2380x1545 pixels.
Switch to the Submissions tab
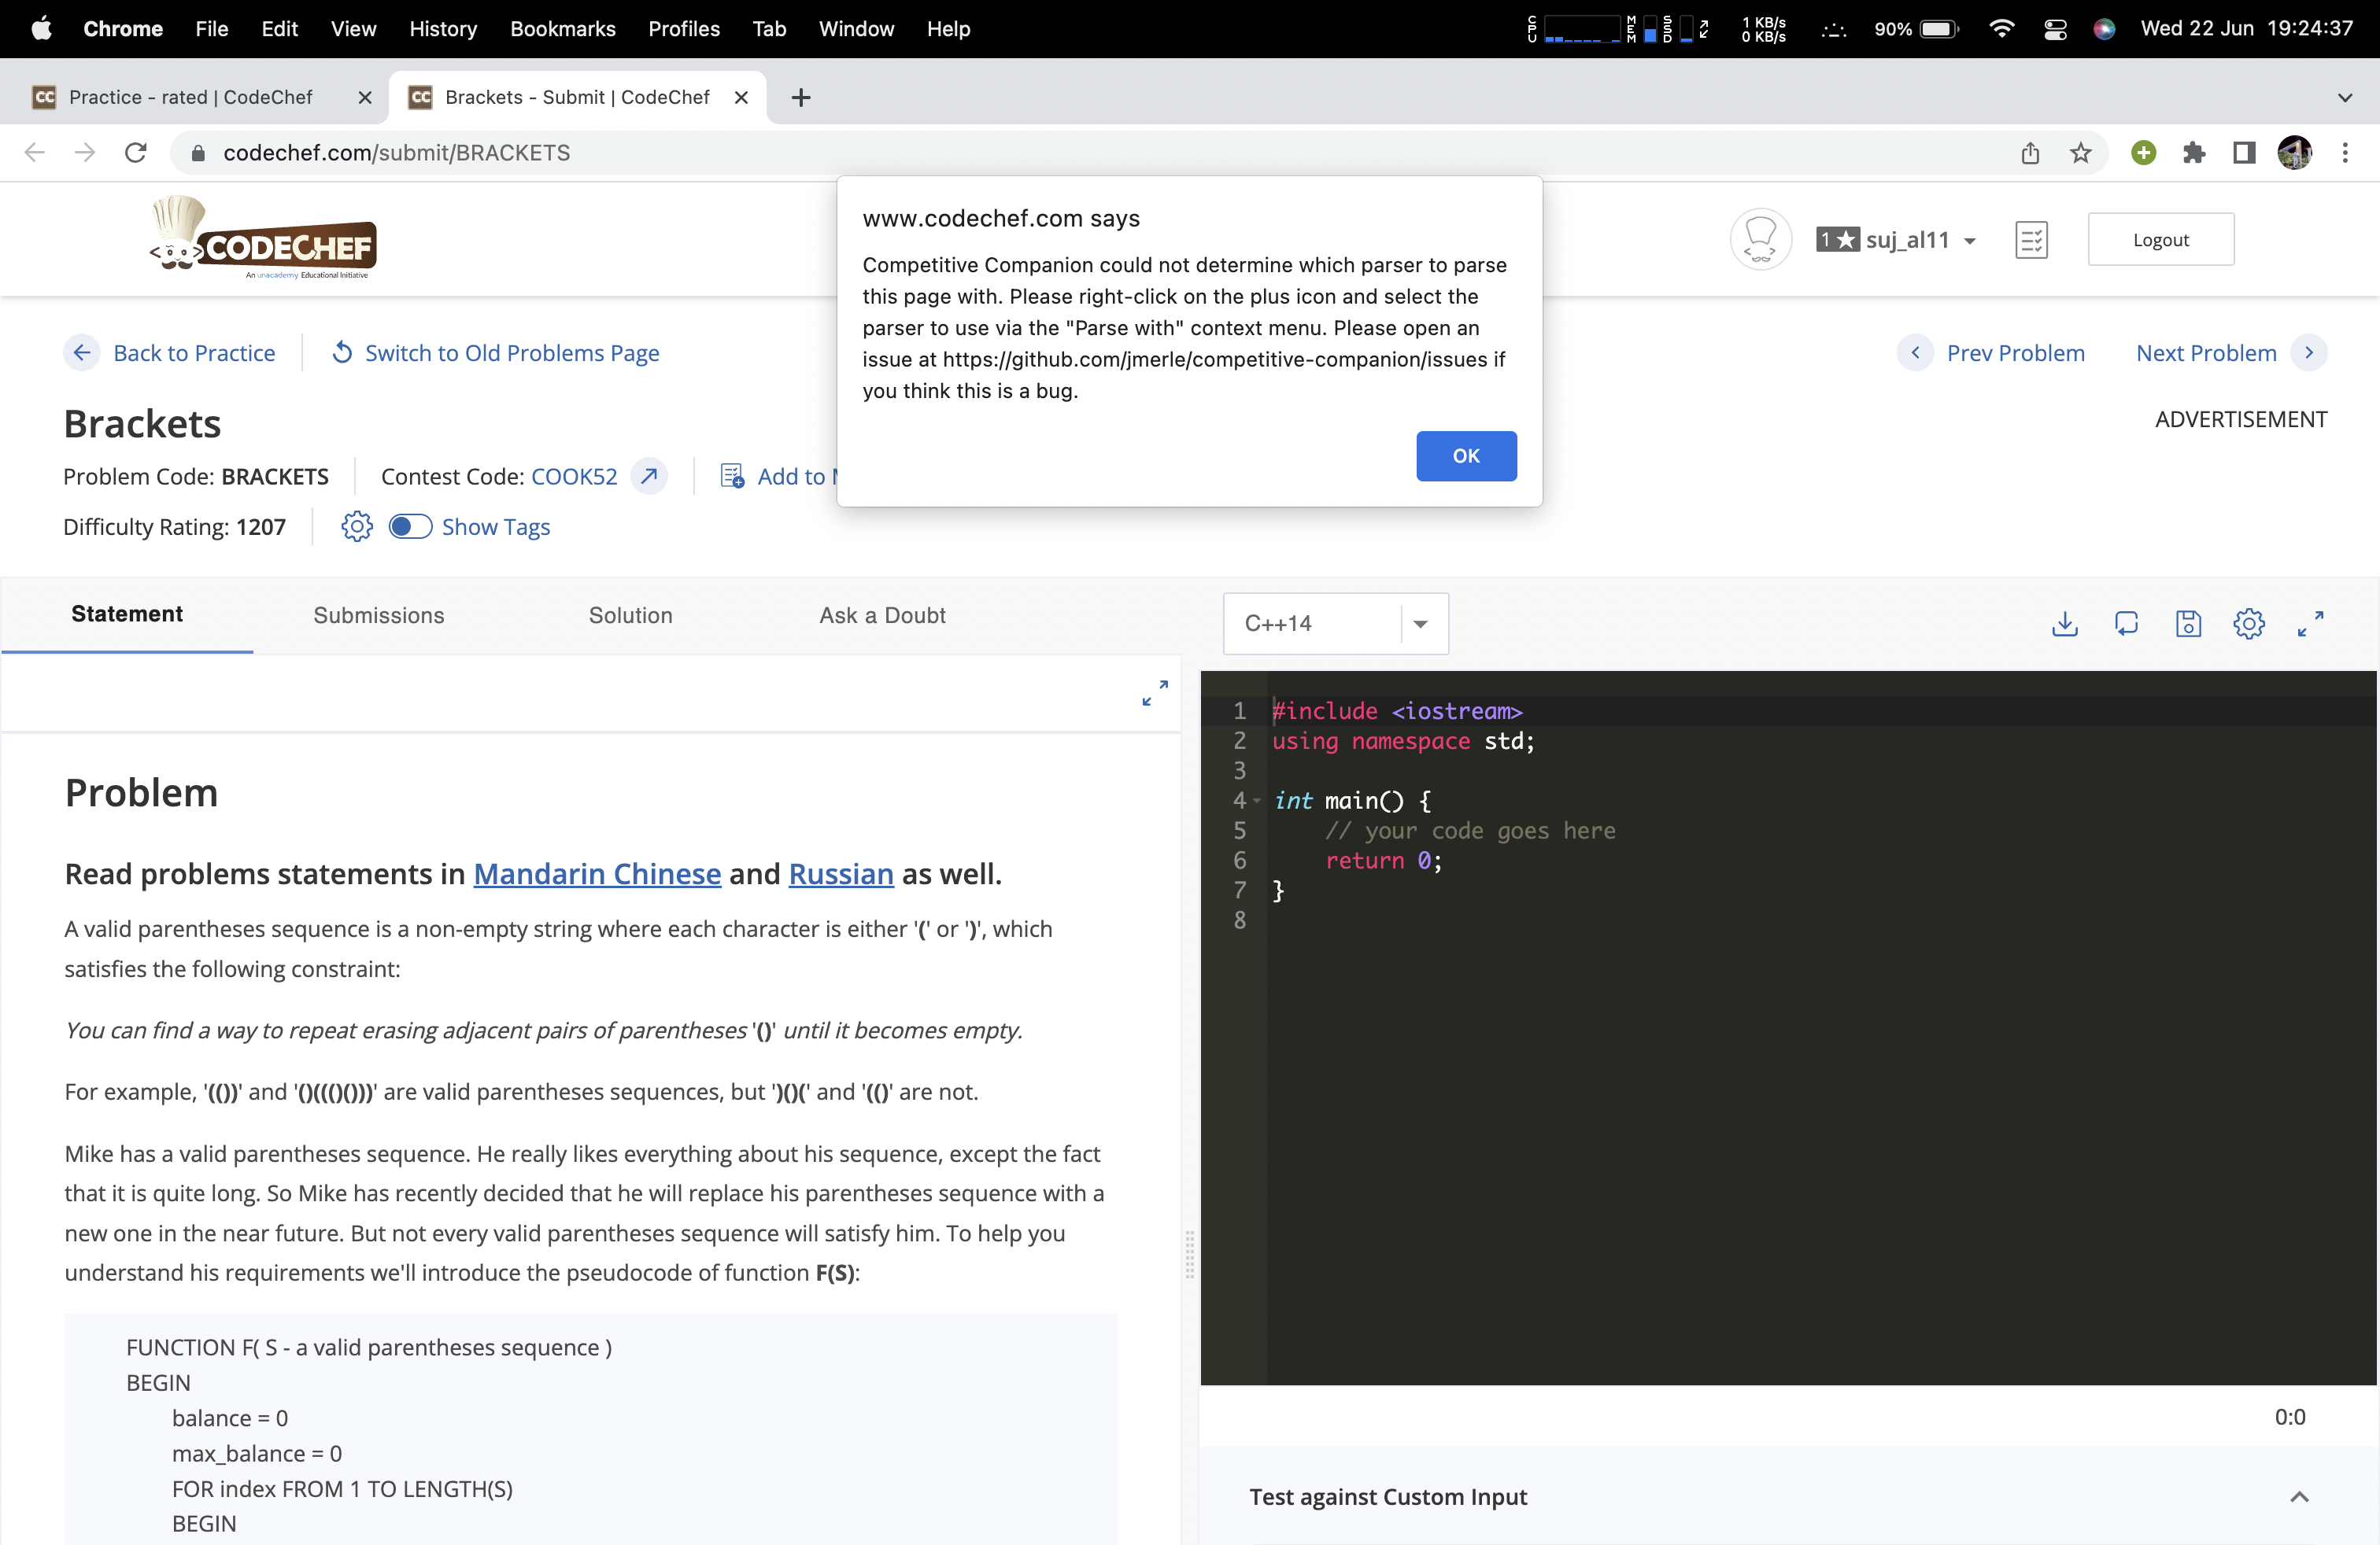coord(378,616)
